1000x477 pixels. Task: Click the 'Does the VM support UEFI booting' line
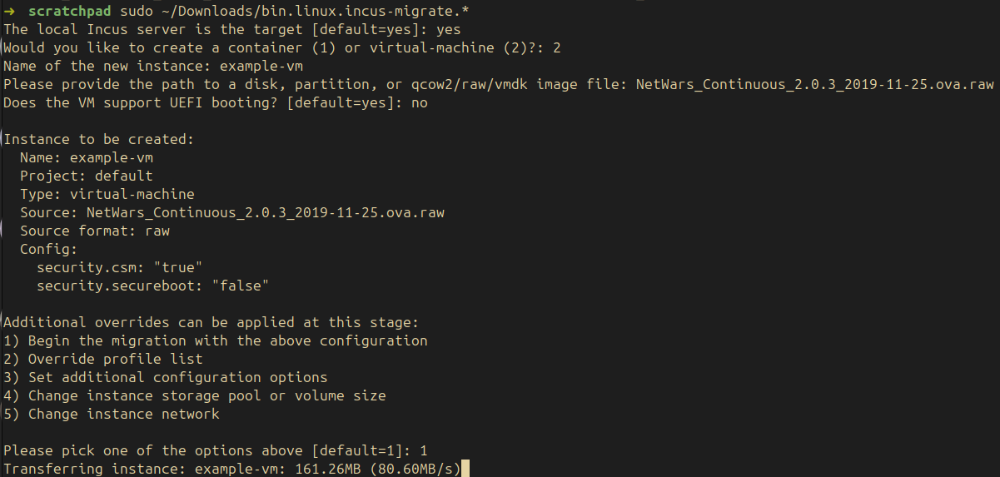point(215,103)
